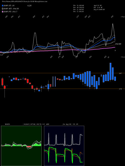Click the '<-Lows' marker label
125x166 pixels.
coord(123,57)
